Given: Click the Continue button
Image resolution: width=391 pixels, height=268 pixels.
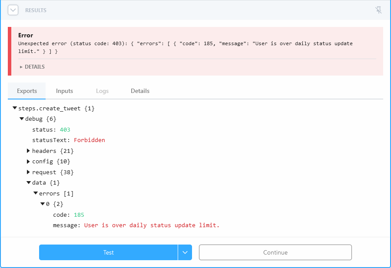Looking at the screenshot, I should click(x=275, y=252).
